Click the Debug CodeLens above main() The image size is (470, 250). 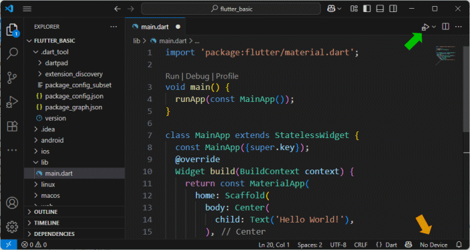[x=197, y=76]
